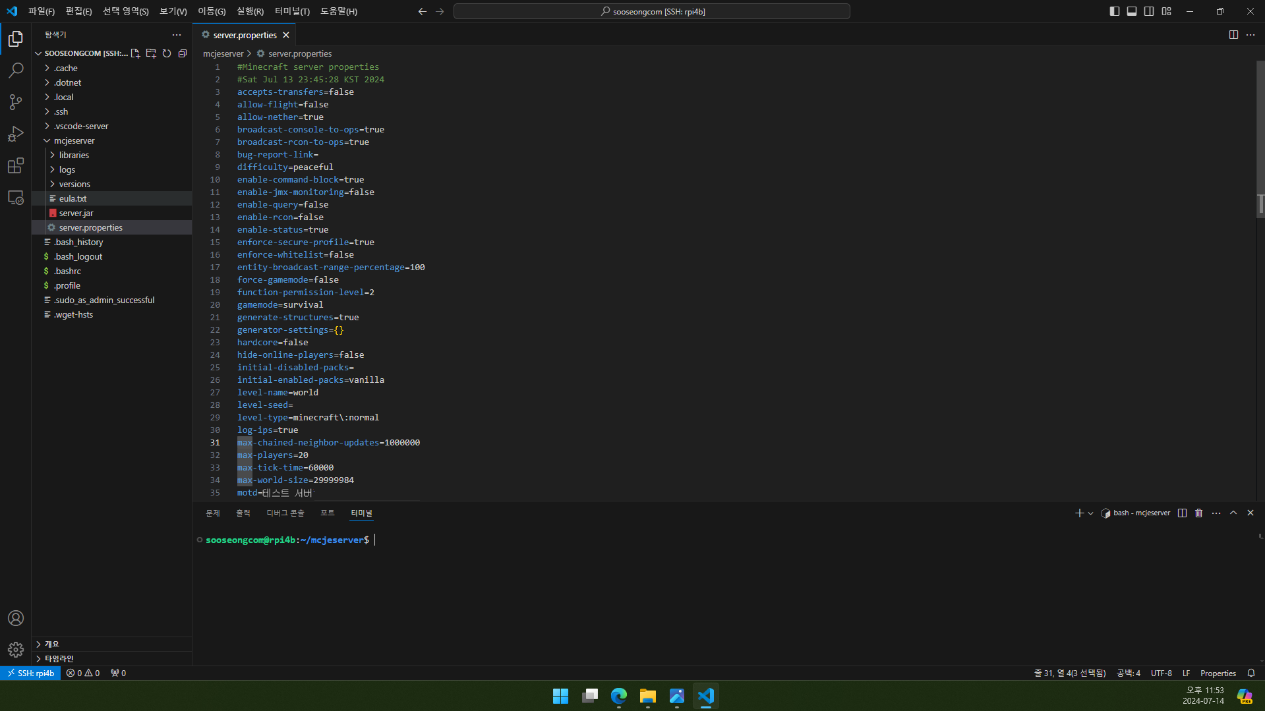This screenshot has height=711, width=1265.
Task: Open server.jar file
Action: pyautogui.click(x=111, y=213)
